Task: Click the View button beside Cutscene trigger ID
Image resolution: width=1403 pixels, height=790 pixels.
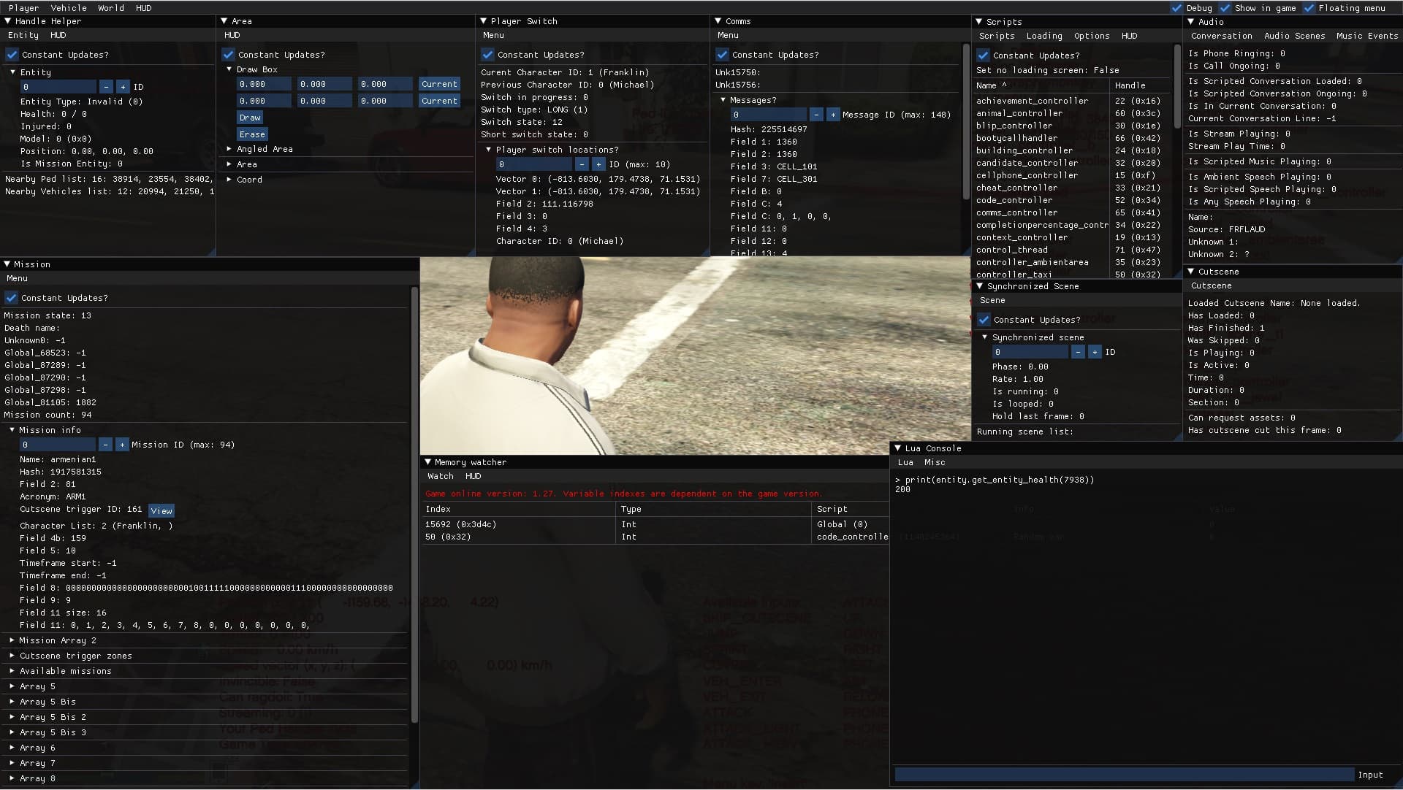Action: click(x=161, y=511)
